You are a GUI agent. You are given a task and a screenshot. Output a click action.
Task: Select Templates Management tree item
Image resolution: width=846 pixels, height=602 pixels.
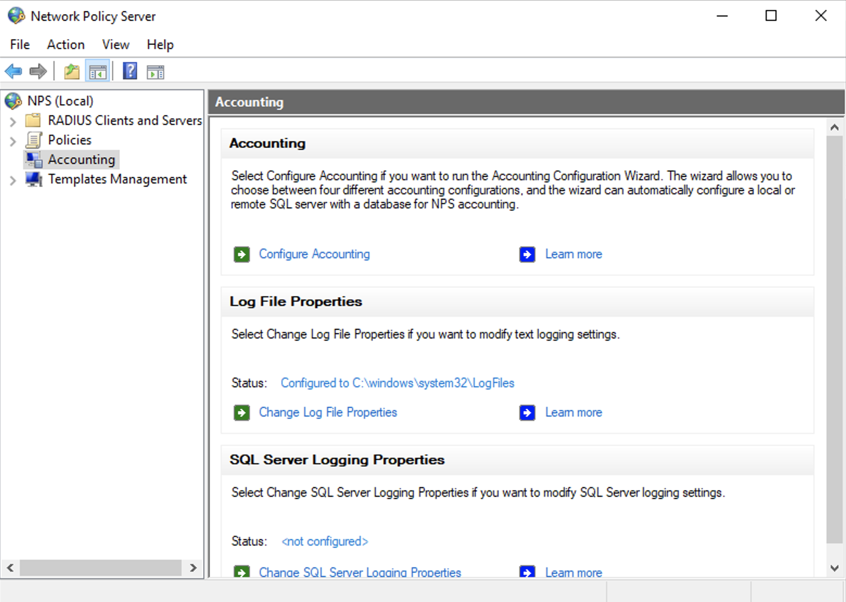point(117,179)
